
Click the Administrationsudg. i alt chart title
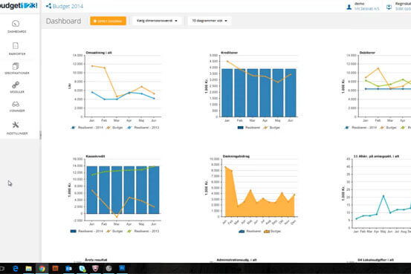(x=236, y=260)
